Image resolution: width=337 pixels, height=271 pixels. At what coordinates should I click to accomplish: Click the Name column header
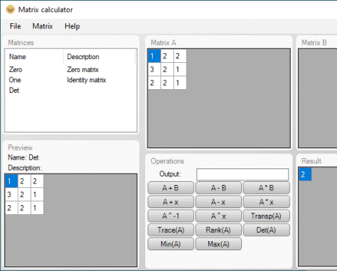(34, 57)
